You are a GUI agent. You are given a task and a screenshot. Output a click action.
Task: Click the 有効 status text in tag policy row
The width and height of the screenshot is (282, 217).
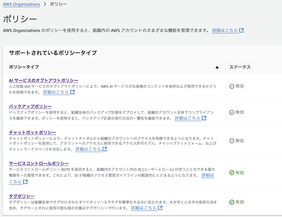[240, 202]
